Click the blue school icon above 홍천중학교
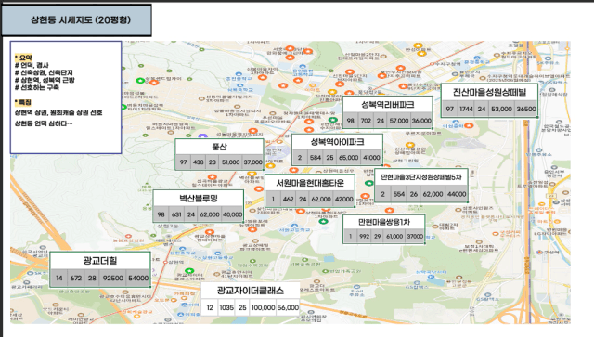The height and width of the screenshot is (337, 594). tap(239, 74)
